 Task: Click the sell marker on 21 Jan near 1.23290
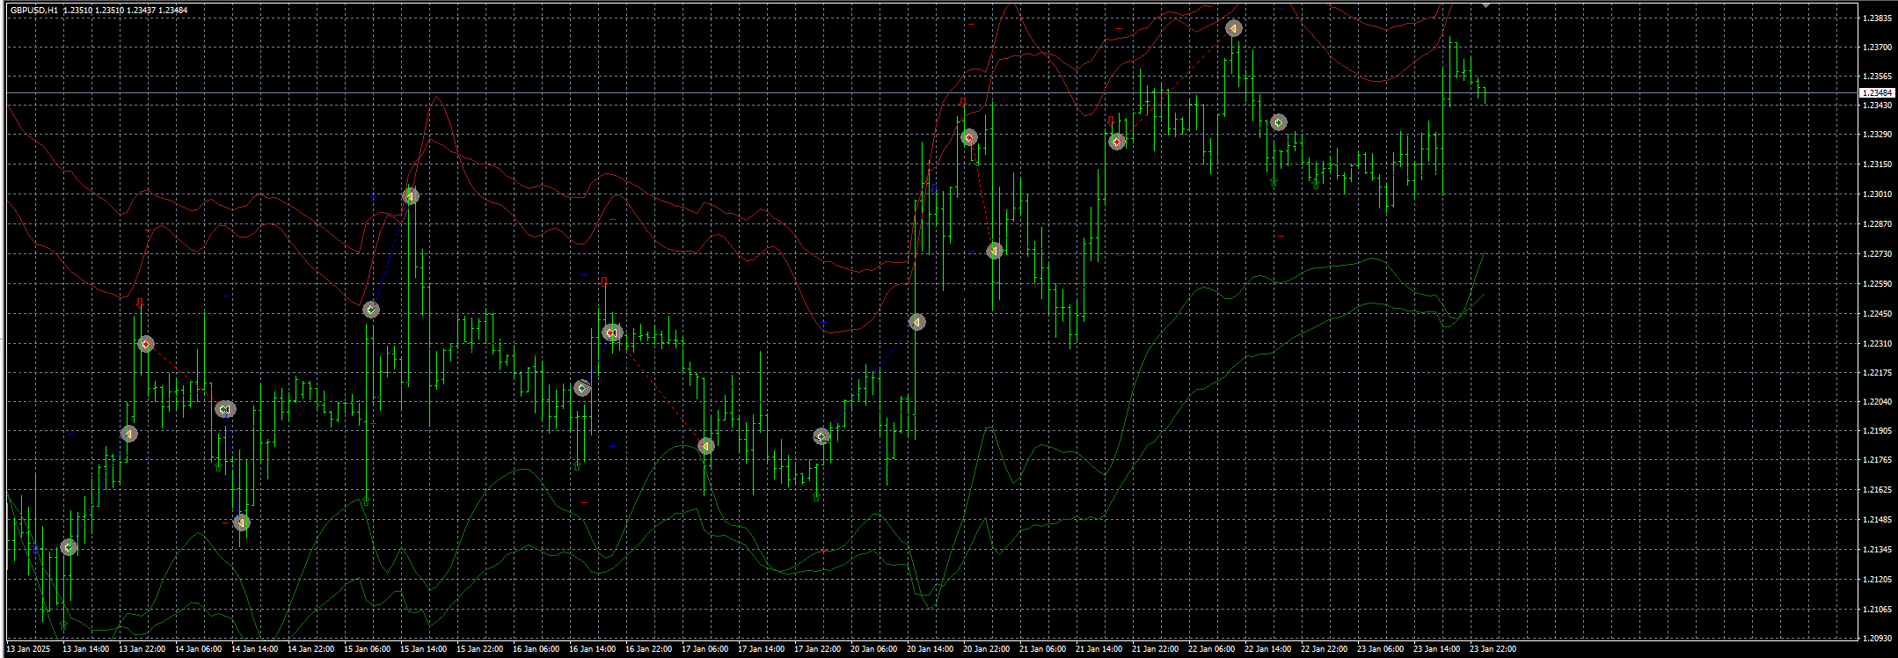point(1117,142)
